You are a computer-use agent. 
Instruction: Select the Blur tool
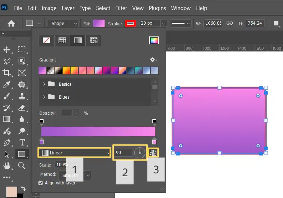pyautogui.click(x=22, y=119)
